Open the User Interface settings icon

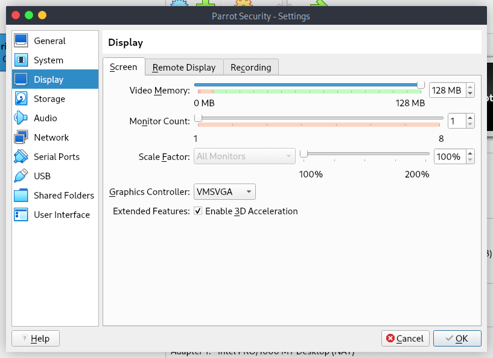click(x=21, y=215)
